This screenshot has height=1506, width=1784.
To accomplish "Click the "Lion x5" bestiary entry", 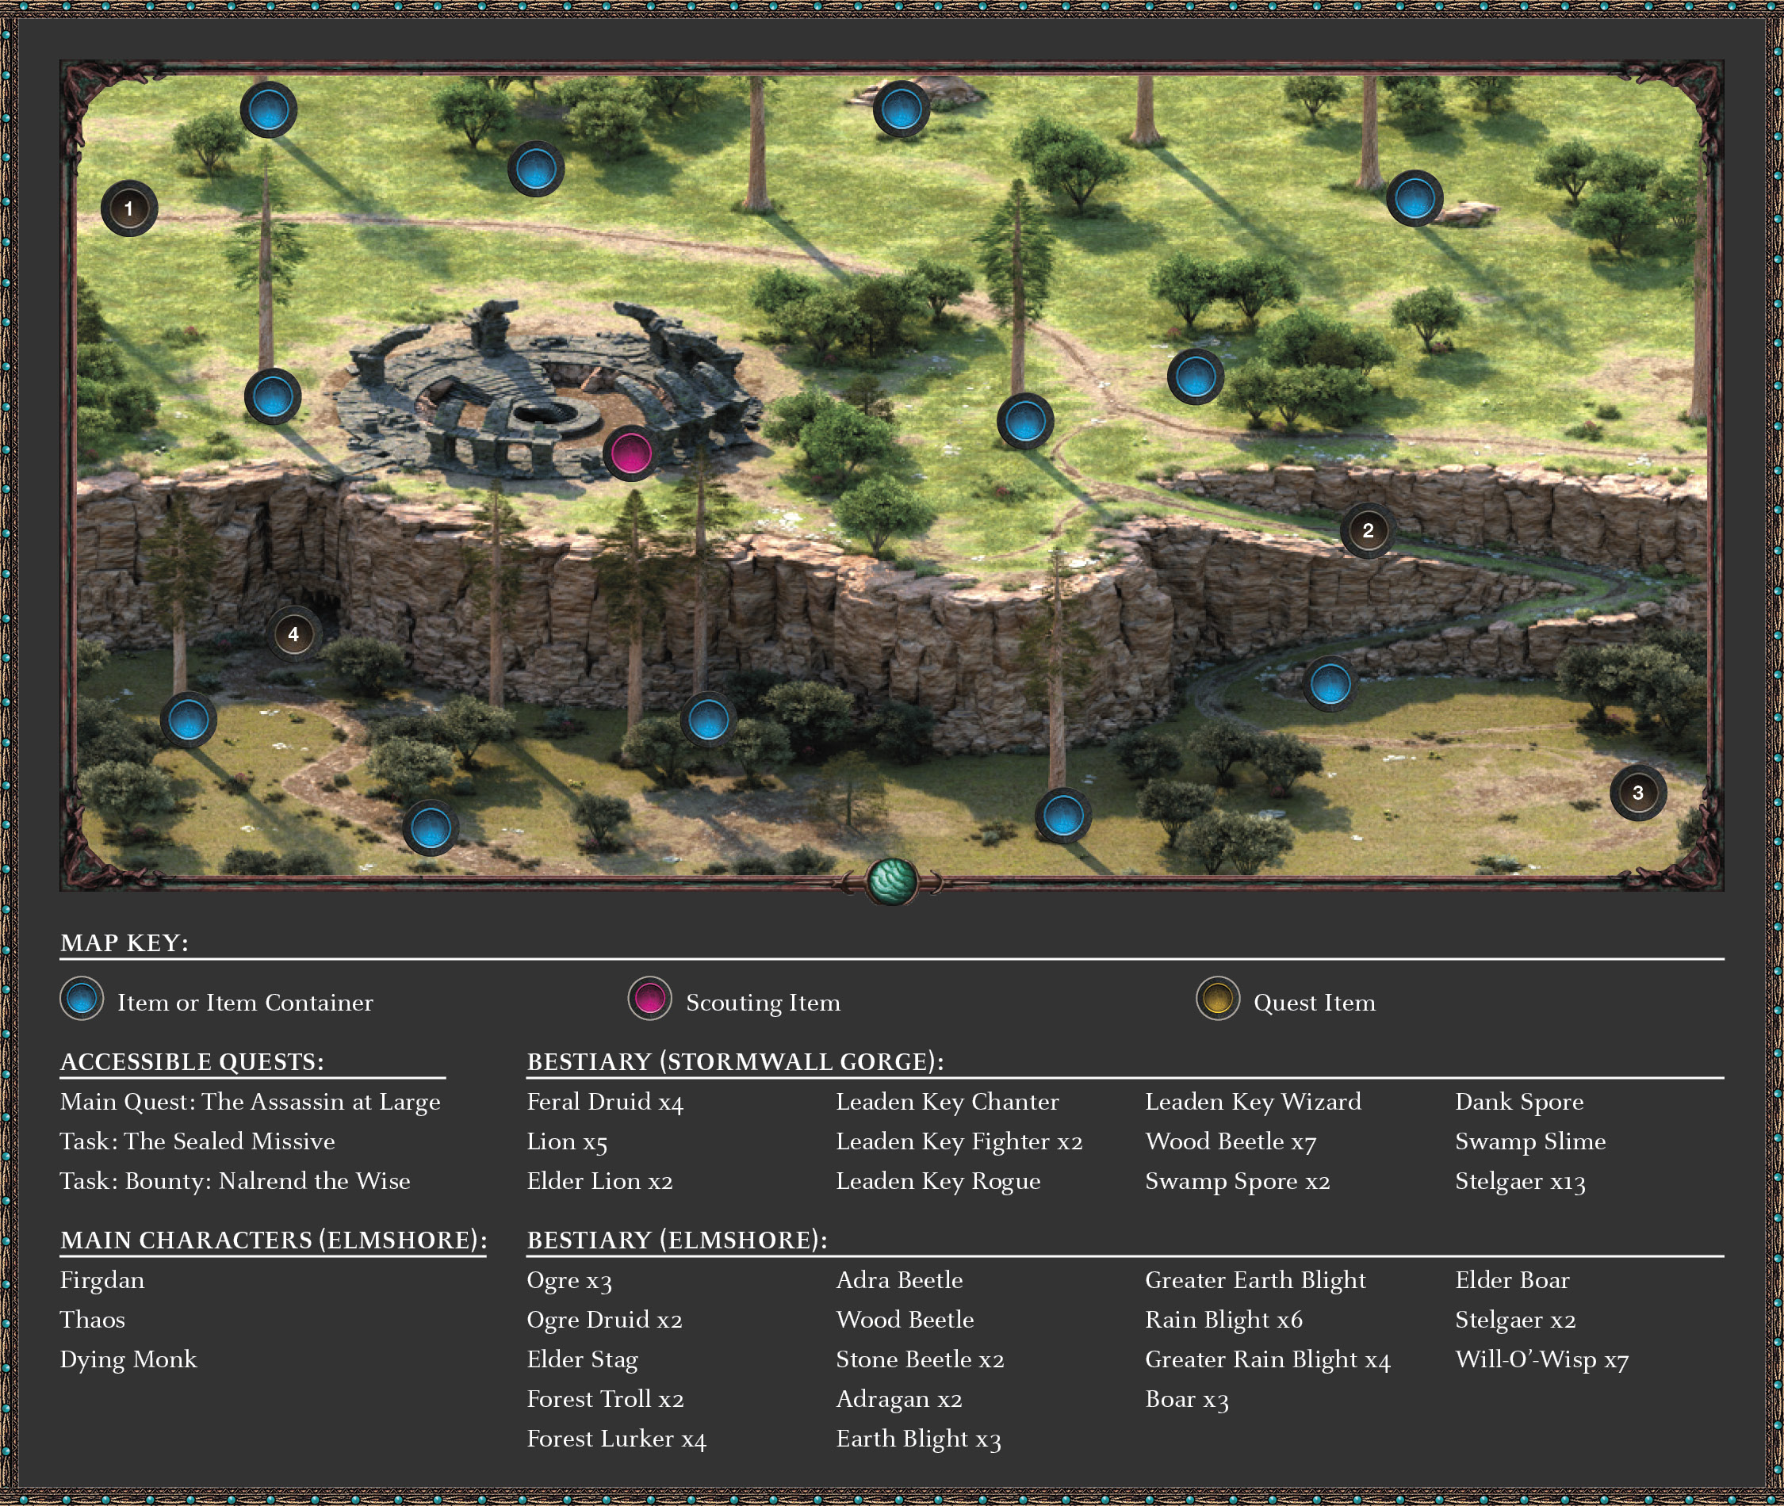I will 567,1141.
